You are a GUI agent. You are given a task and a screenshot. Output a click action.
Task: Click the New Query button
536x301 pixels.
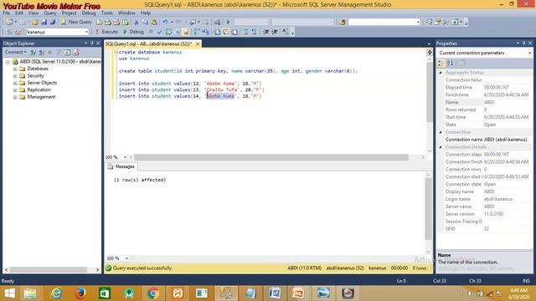point(76,22)
